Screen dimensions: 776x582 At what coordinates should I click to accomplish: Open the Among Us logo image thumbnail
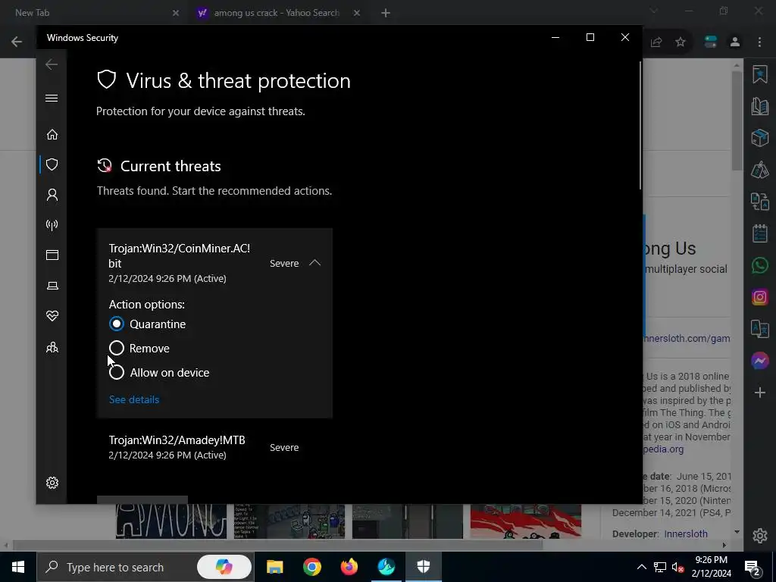[x=171, y=521]
